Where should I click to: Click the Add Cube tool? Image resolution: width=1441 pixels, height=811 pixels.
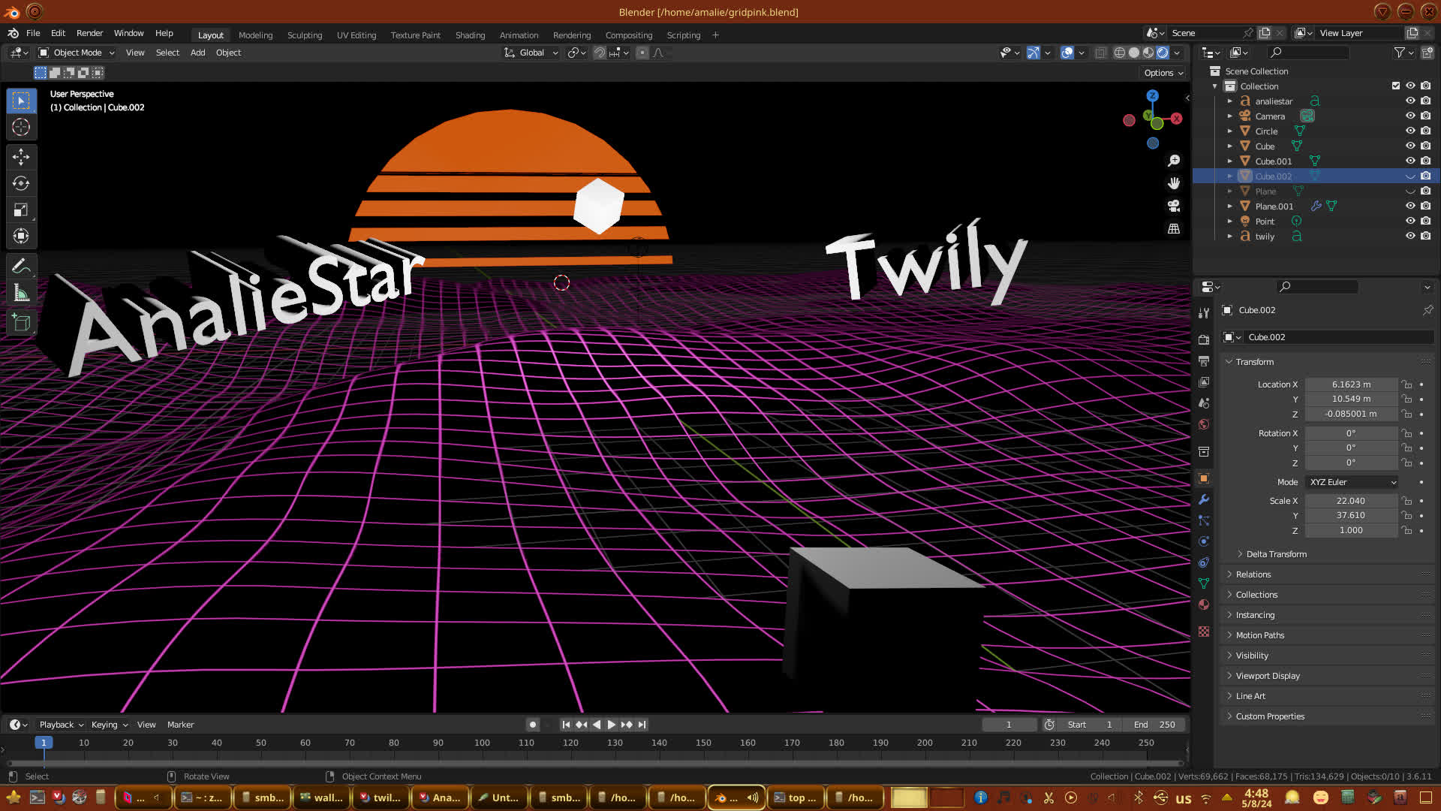coord(21,323)
